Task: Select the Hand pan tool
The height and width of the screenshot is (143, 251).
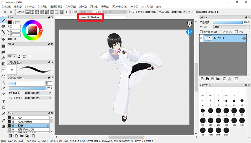Action: click(x=3, y=126)
